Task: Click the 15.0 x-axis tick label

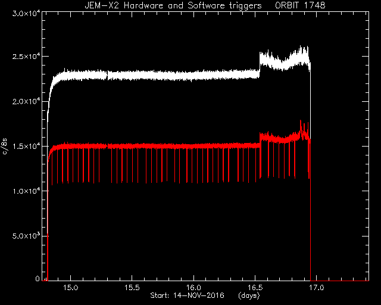Action: [x=70, y=288]
